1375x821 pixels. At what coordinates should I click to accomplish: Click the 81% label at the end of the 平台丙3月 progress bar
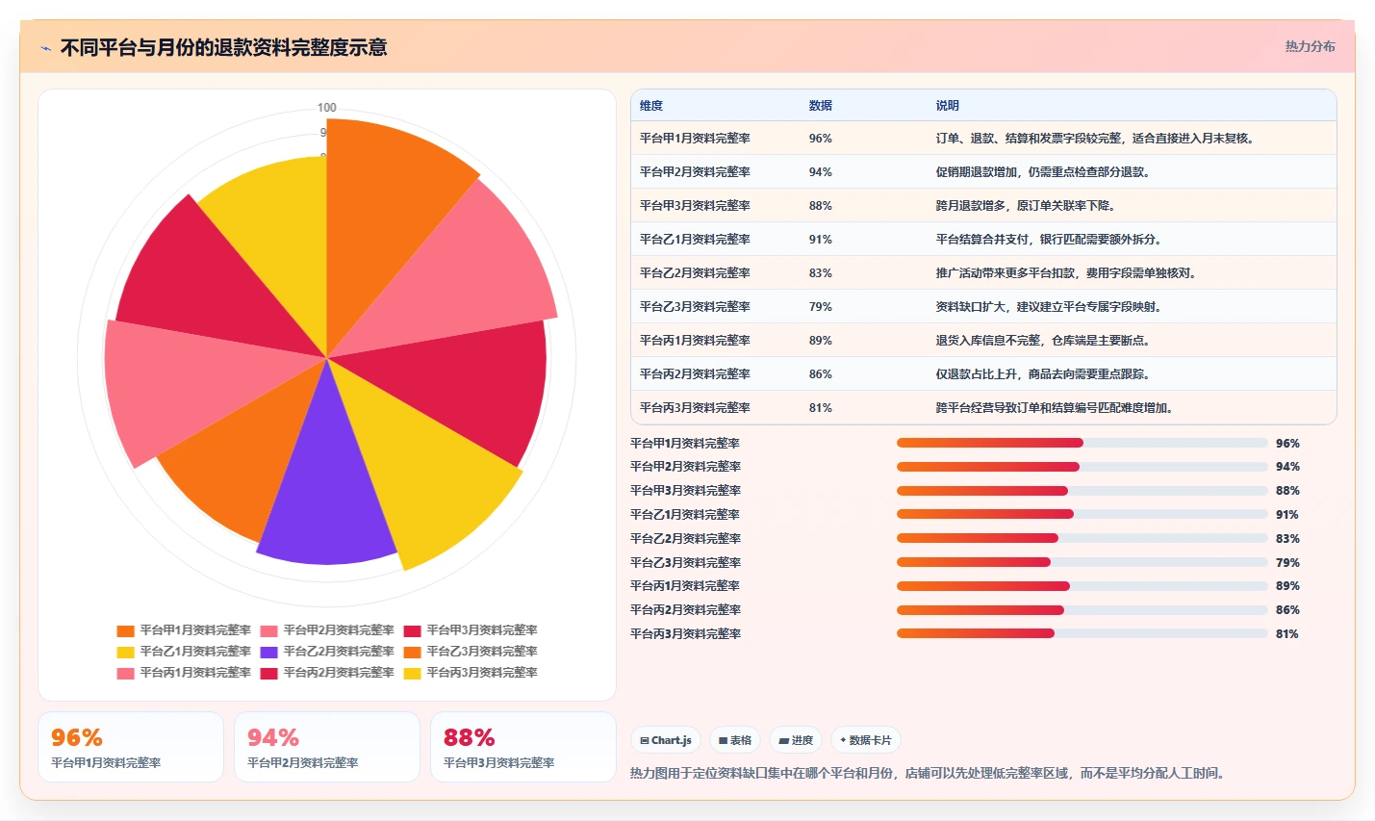click(1287, 634)
